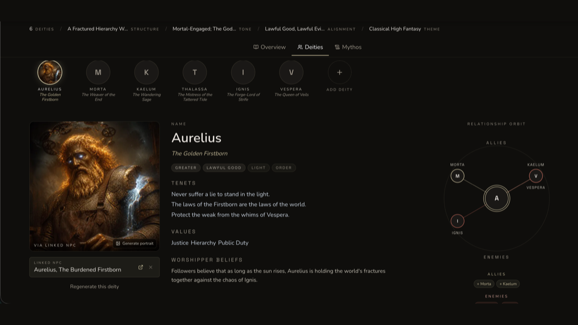This screenshot has width=578, height=325.
Task: Click worshipper beliefs paragraph text
Action: click(278, 275)
